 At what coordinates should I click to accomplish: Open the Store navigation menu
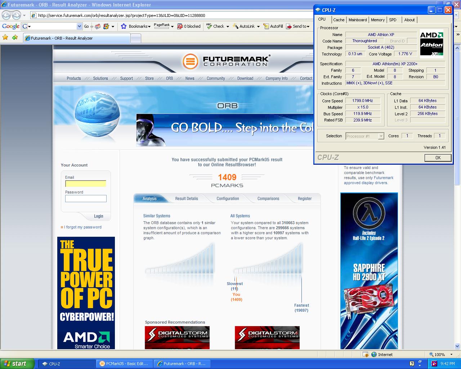click(x=149, y=78)
